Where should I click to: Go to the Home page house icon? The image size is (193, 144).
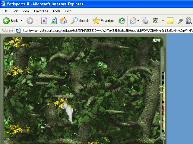63,21
